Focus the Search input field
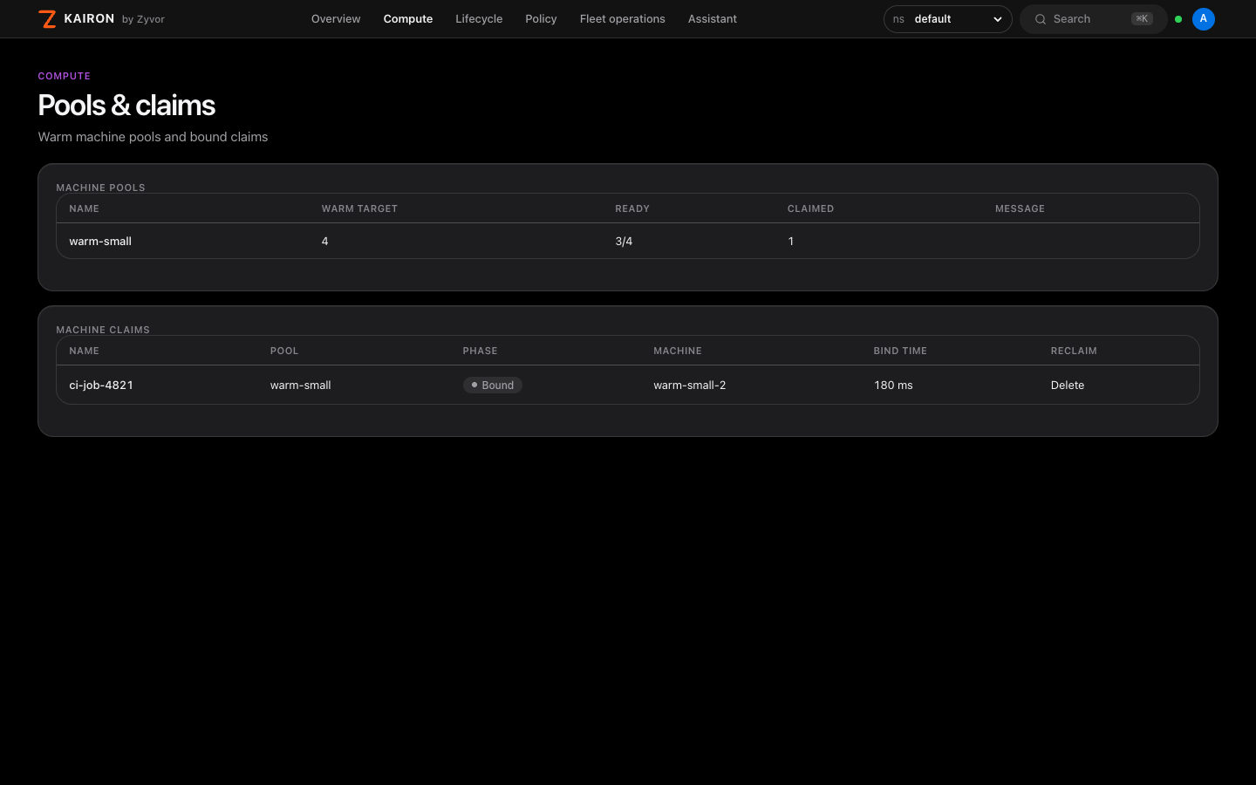This screenshot has height=785, width=1256. click(1094, 19)
